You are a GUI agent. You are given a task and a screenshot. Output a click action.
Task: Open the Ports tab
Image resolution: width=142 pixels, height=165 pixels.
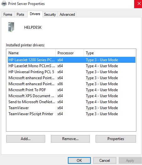tap(20, 15)
